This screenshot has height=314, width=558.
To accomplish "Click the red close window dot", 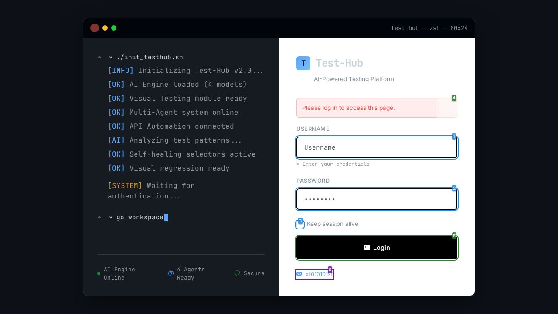I will [95, 28].
